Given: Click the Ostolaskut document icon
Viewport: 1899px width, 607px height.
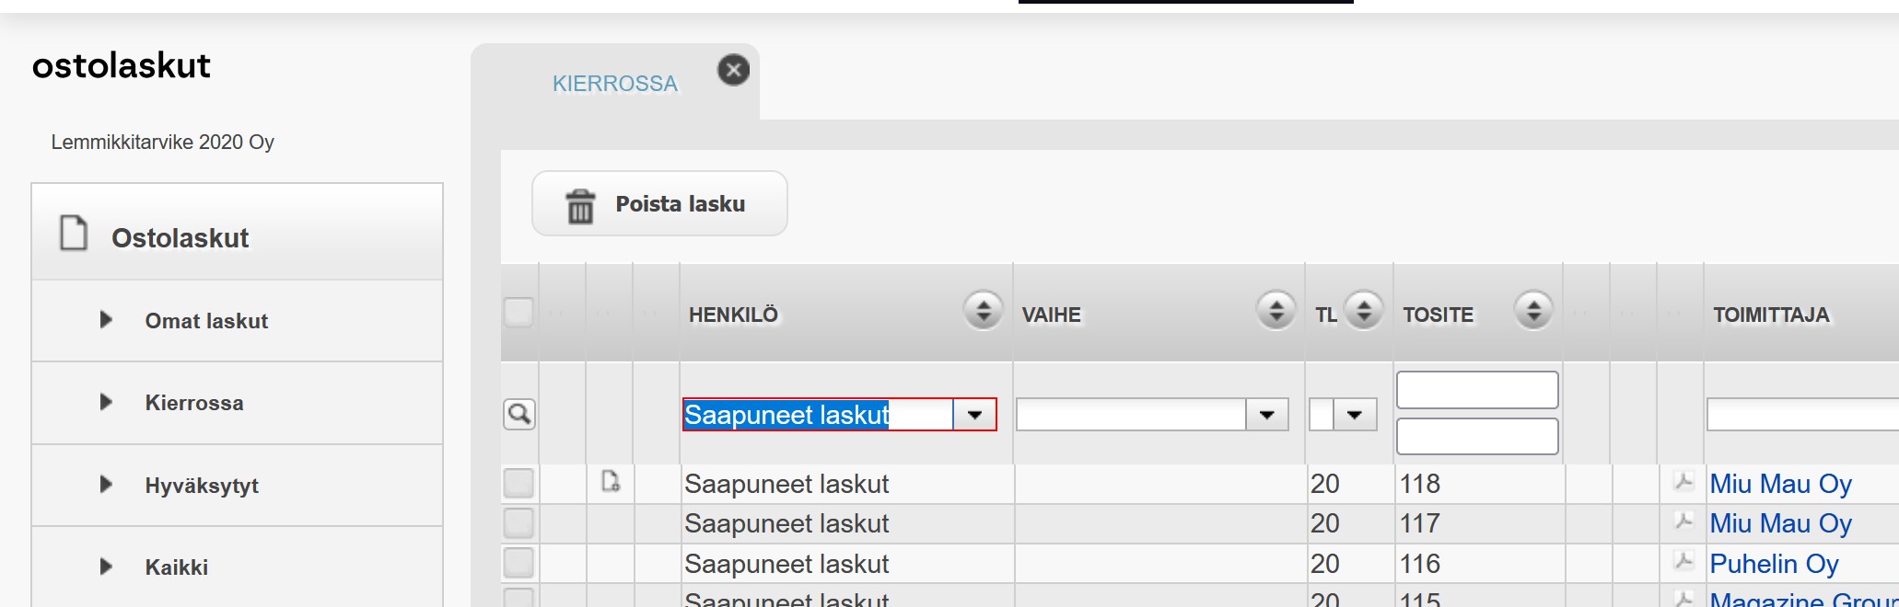Looking at the screenshot, I should (x=74, y=233).
